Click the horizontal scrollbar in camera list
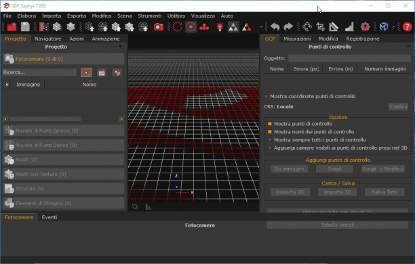The image size is (415, 264). click(x=64, y=119)
